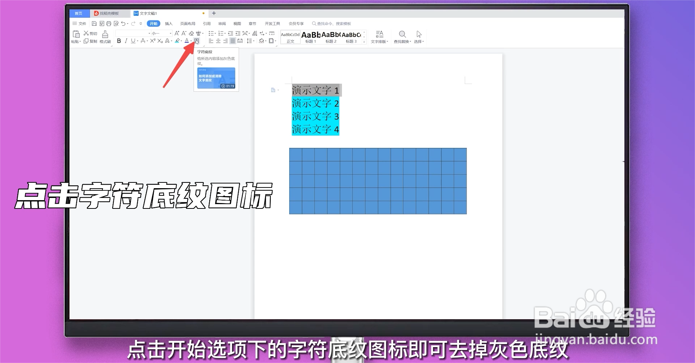Open the print icon in quick access toolbar
Image resolution: width=695 pixels, height=363 pixels.
pos(108,24)
